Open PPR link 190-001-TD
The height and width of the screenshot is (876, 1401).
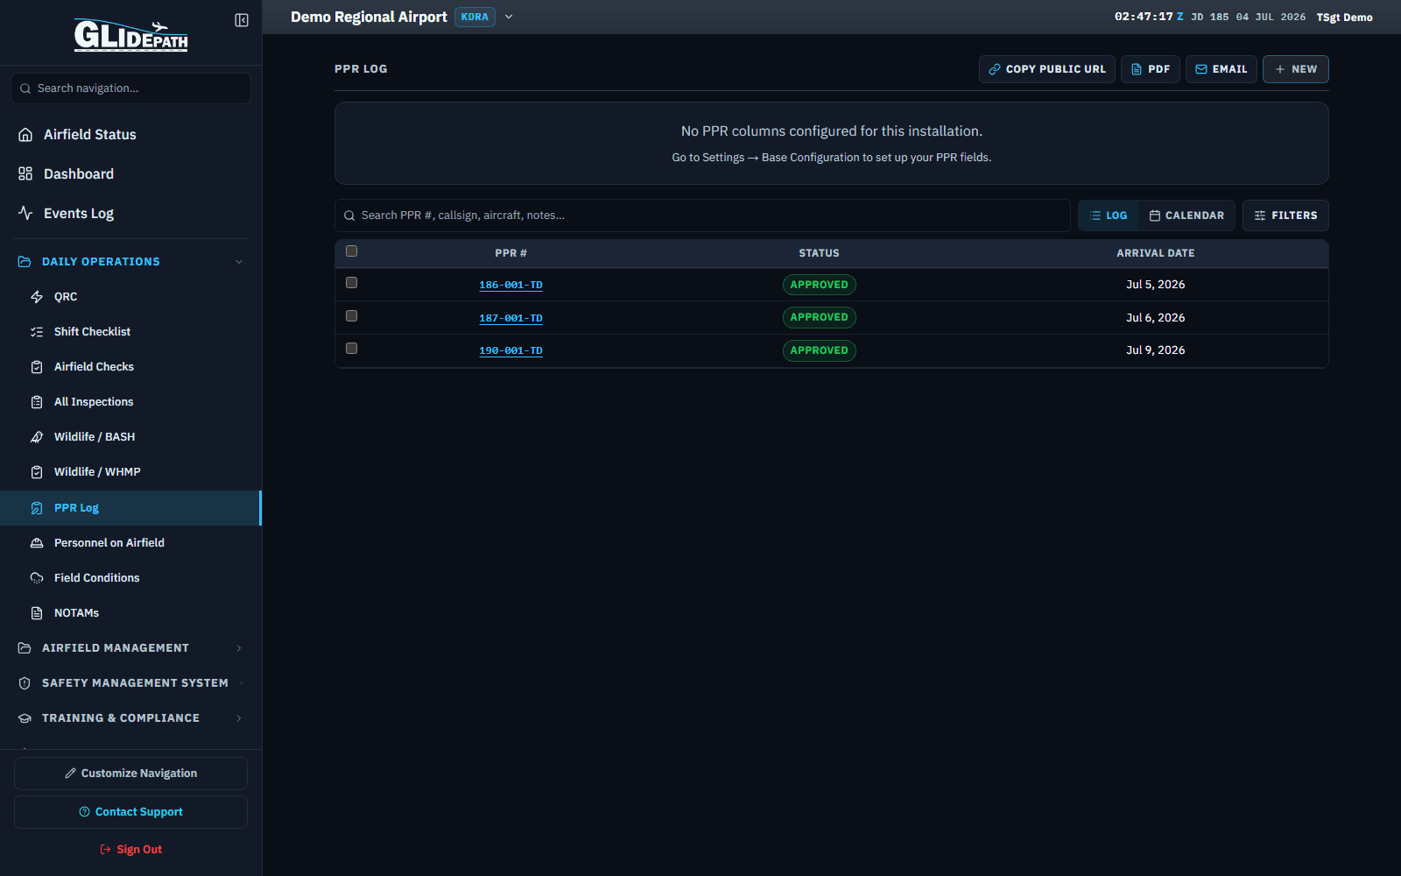(510, 350)
